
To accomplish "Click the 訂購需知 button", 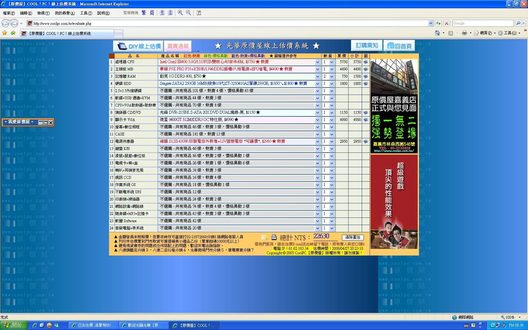I will pos(367,46).
